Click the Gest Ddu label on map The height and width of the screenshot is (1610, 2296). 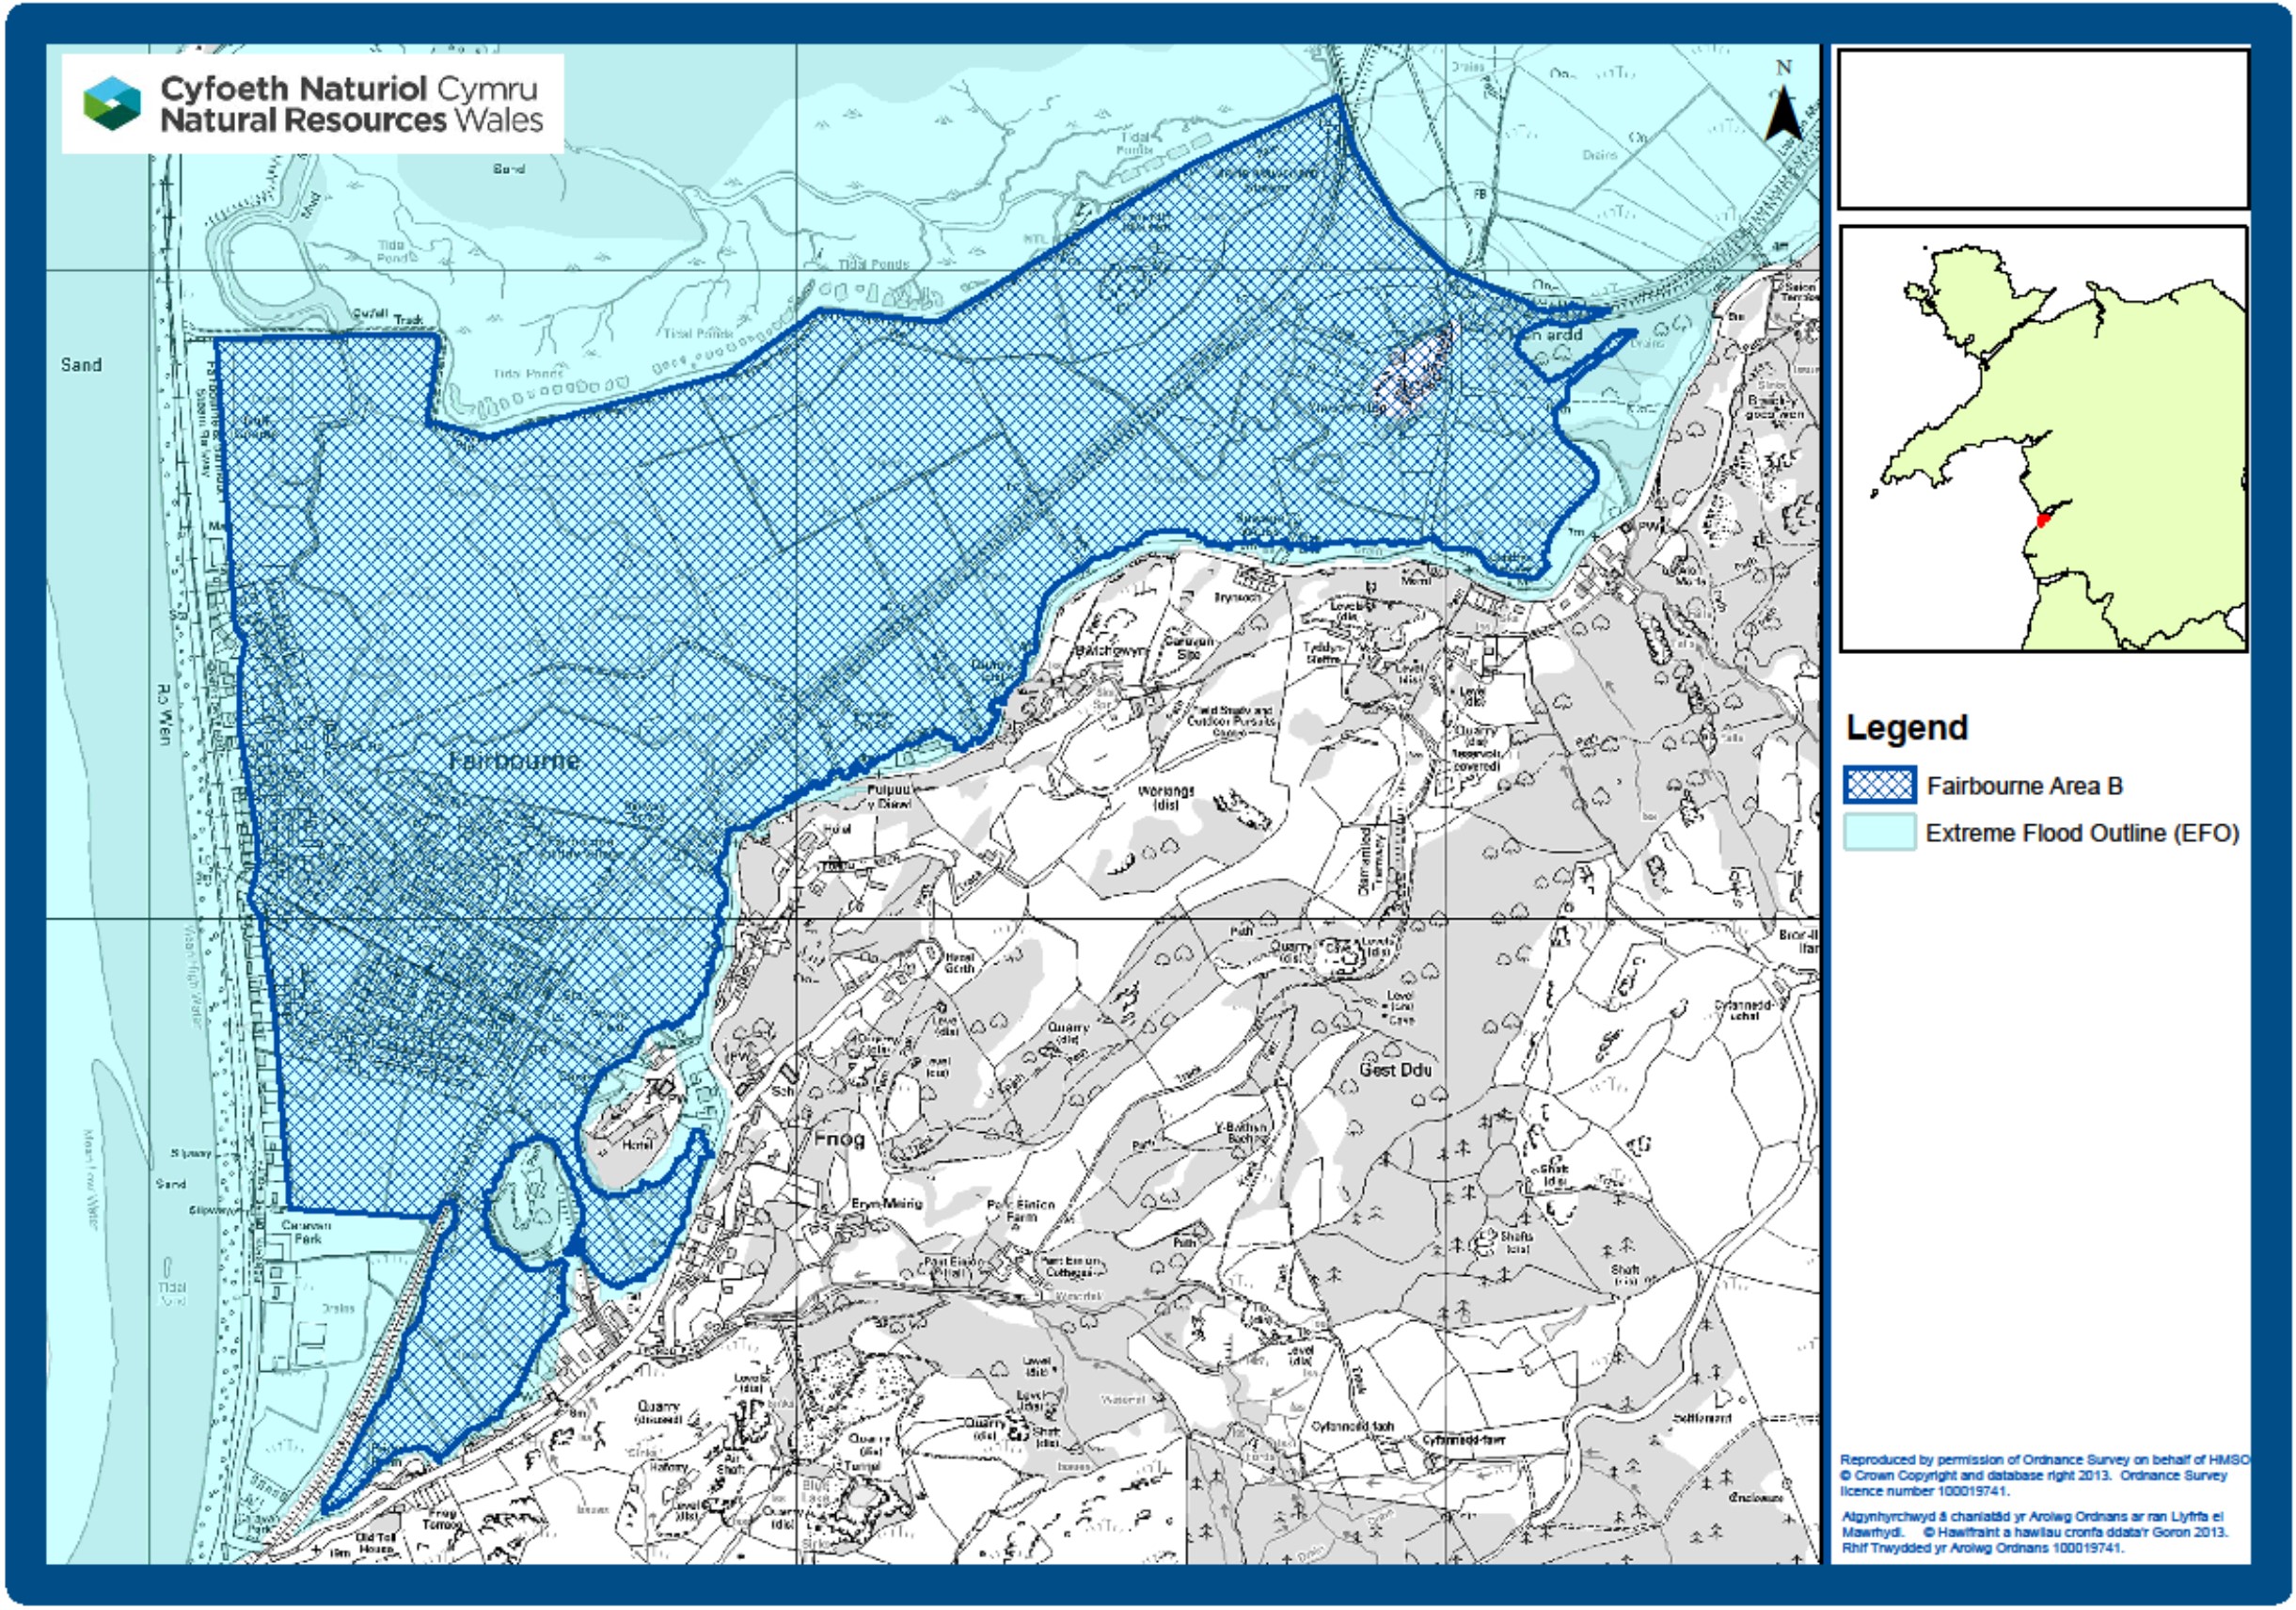1395,1070
